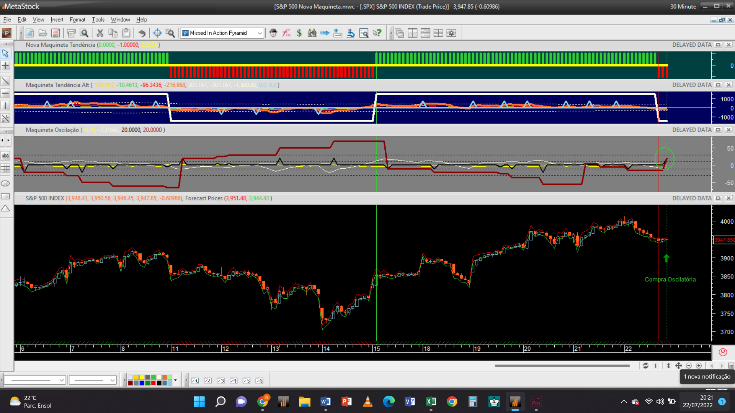Click the zoom in plus button
Viewport: 735px width, 413px height.
pos(699,366)
